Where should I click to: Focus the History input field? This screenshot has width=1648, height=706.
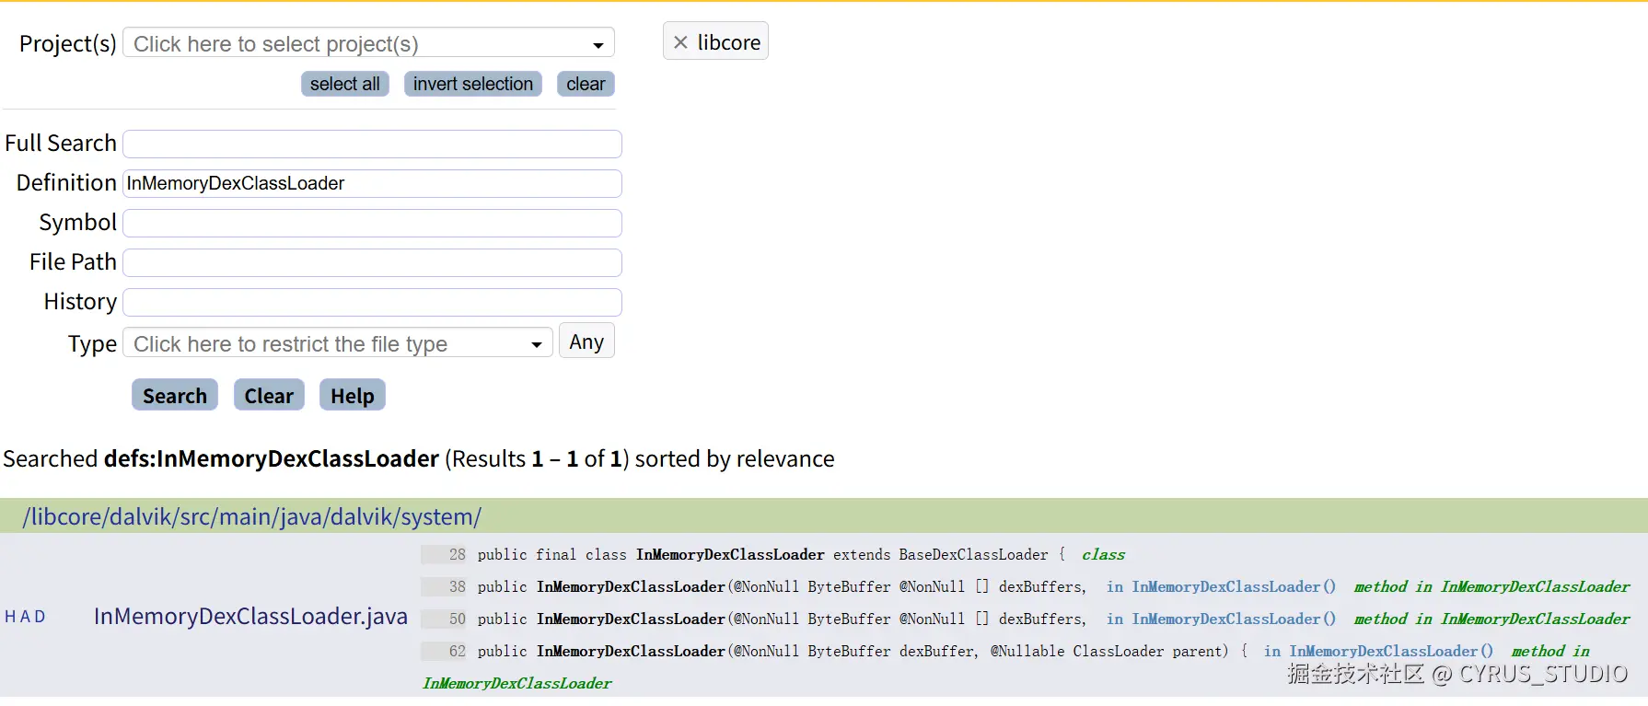(x=372, y=302)
